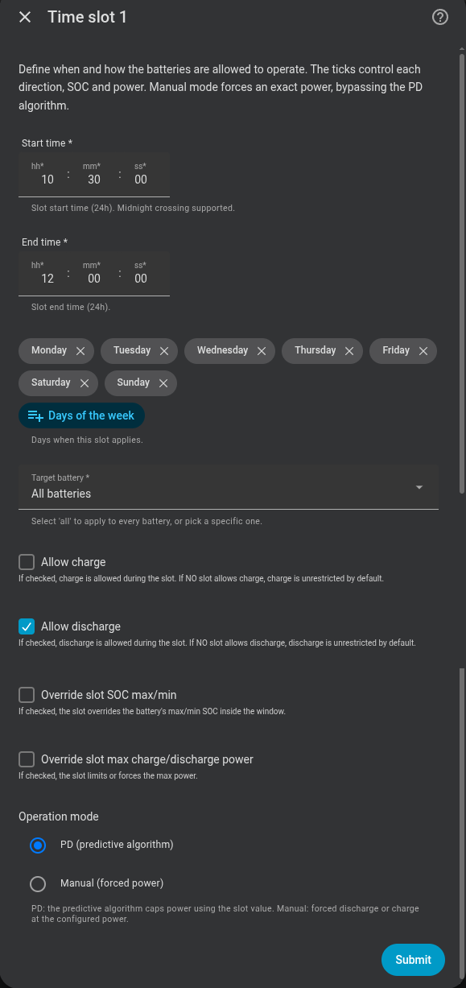Click the Start time hours field

(x=44, y=175)
